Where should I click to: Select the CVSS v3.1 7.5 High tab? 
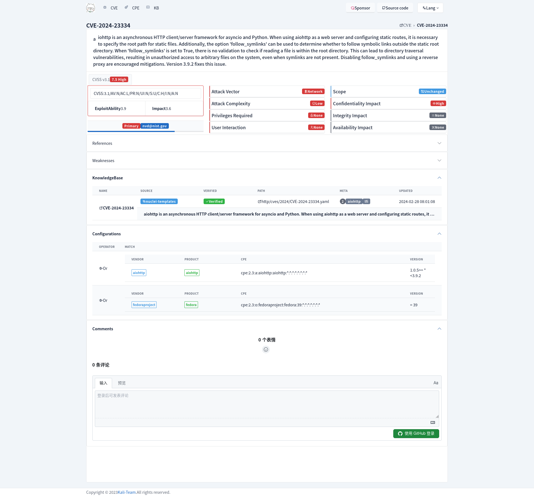pos(110,79)
